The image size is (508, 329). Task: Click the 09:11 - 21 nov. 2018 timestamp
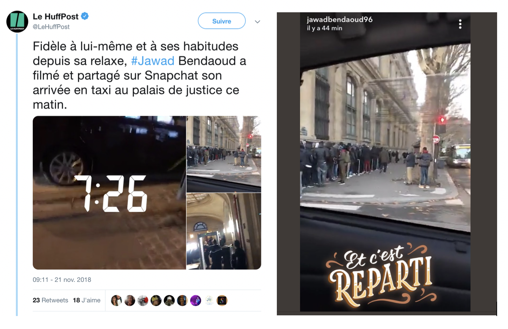(62, 280)
